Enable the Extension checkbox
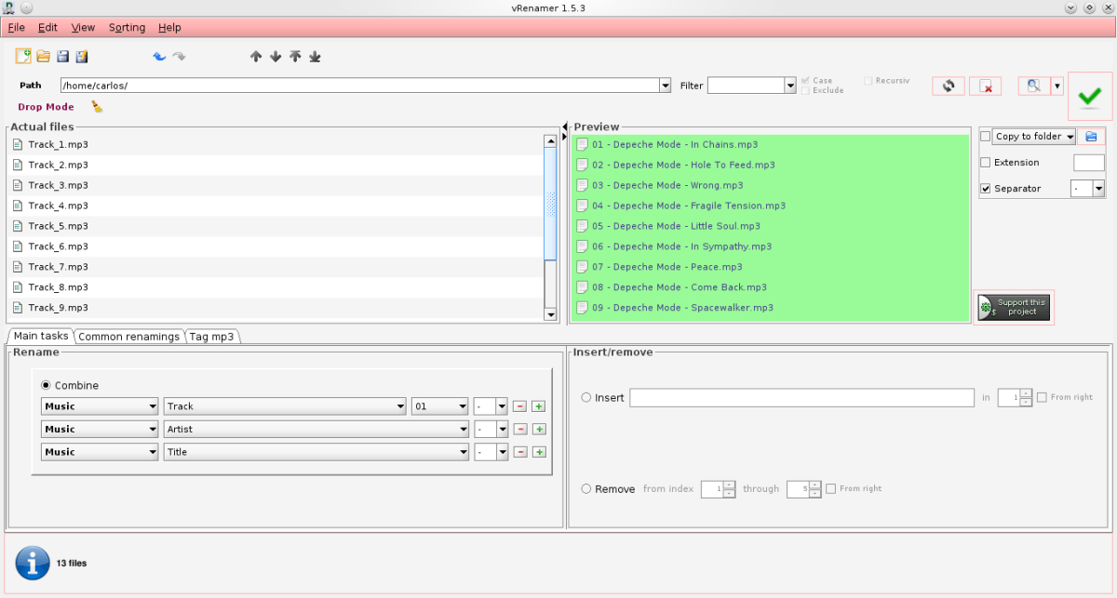The height and width of the screenshot is (598, 1117). (986, 163)
